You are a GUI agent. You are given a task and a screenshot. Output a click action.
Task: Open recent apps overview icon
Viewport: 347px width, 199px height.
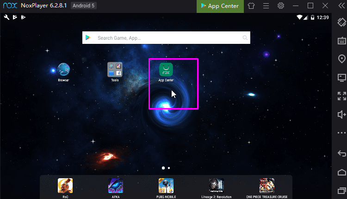point(342,191)
